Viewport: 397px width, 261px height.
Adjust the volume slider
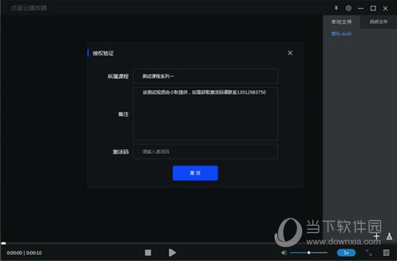pyautogui.click(x=309, y=252)
